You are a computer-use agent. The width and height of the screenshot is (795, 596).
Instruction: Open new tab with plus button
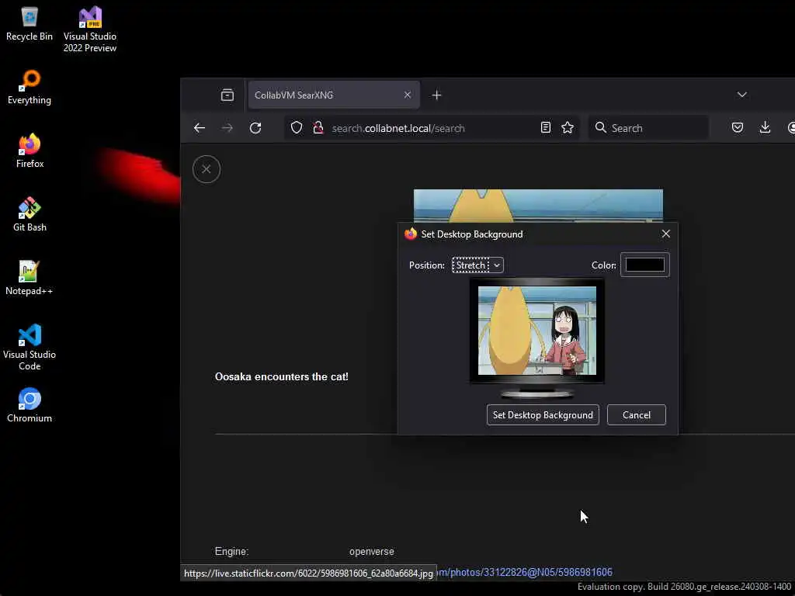436,95
